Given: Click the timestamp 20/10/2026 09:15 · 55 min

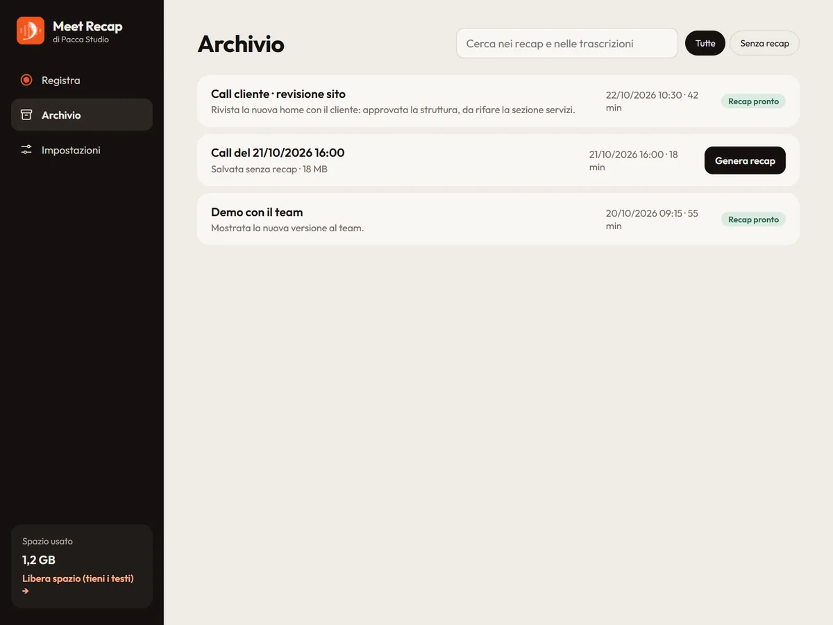Looking at the screenshot, I should [653, 219].
